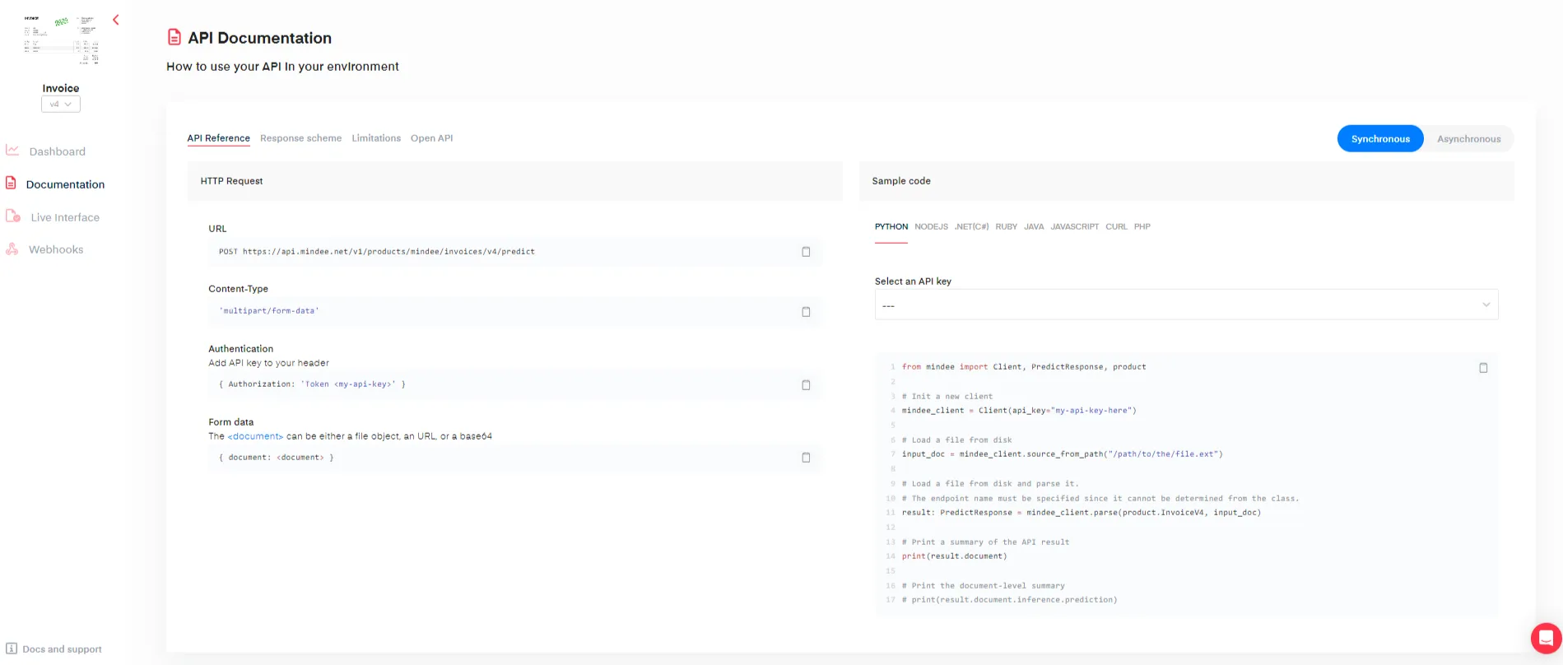Copy the Python sample code
Image resolution: width=1563 pixels, height=665 pixels.
(x=1483, y=368)
